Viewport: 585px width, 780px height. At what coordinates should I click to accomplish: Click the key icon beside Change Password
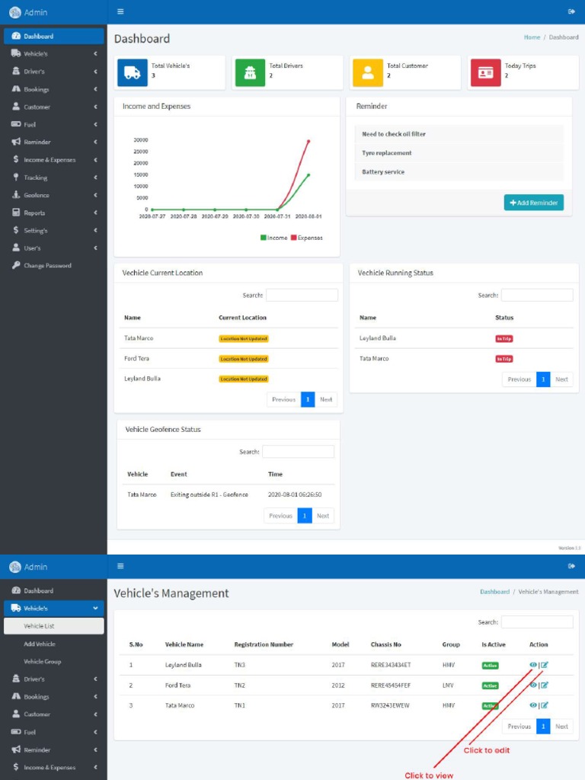tap(16, 266)
